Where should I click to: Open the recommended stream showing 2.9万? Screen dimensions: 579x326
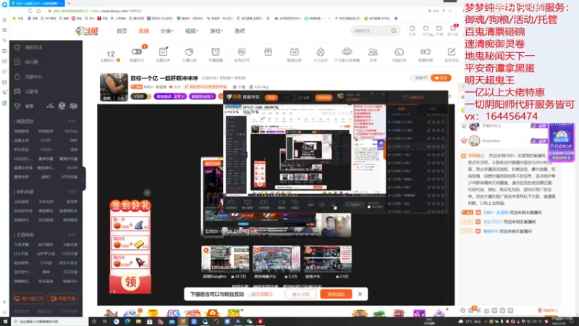328,262
